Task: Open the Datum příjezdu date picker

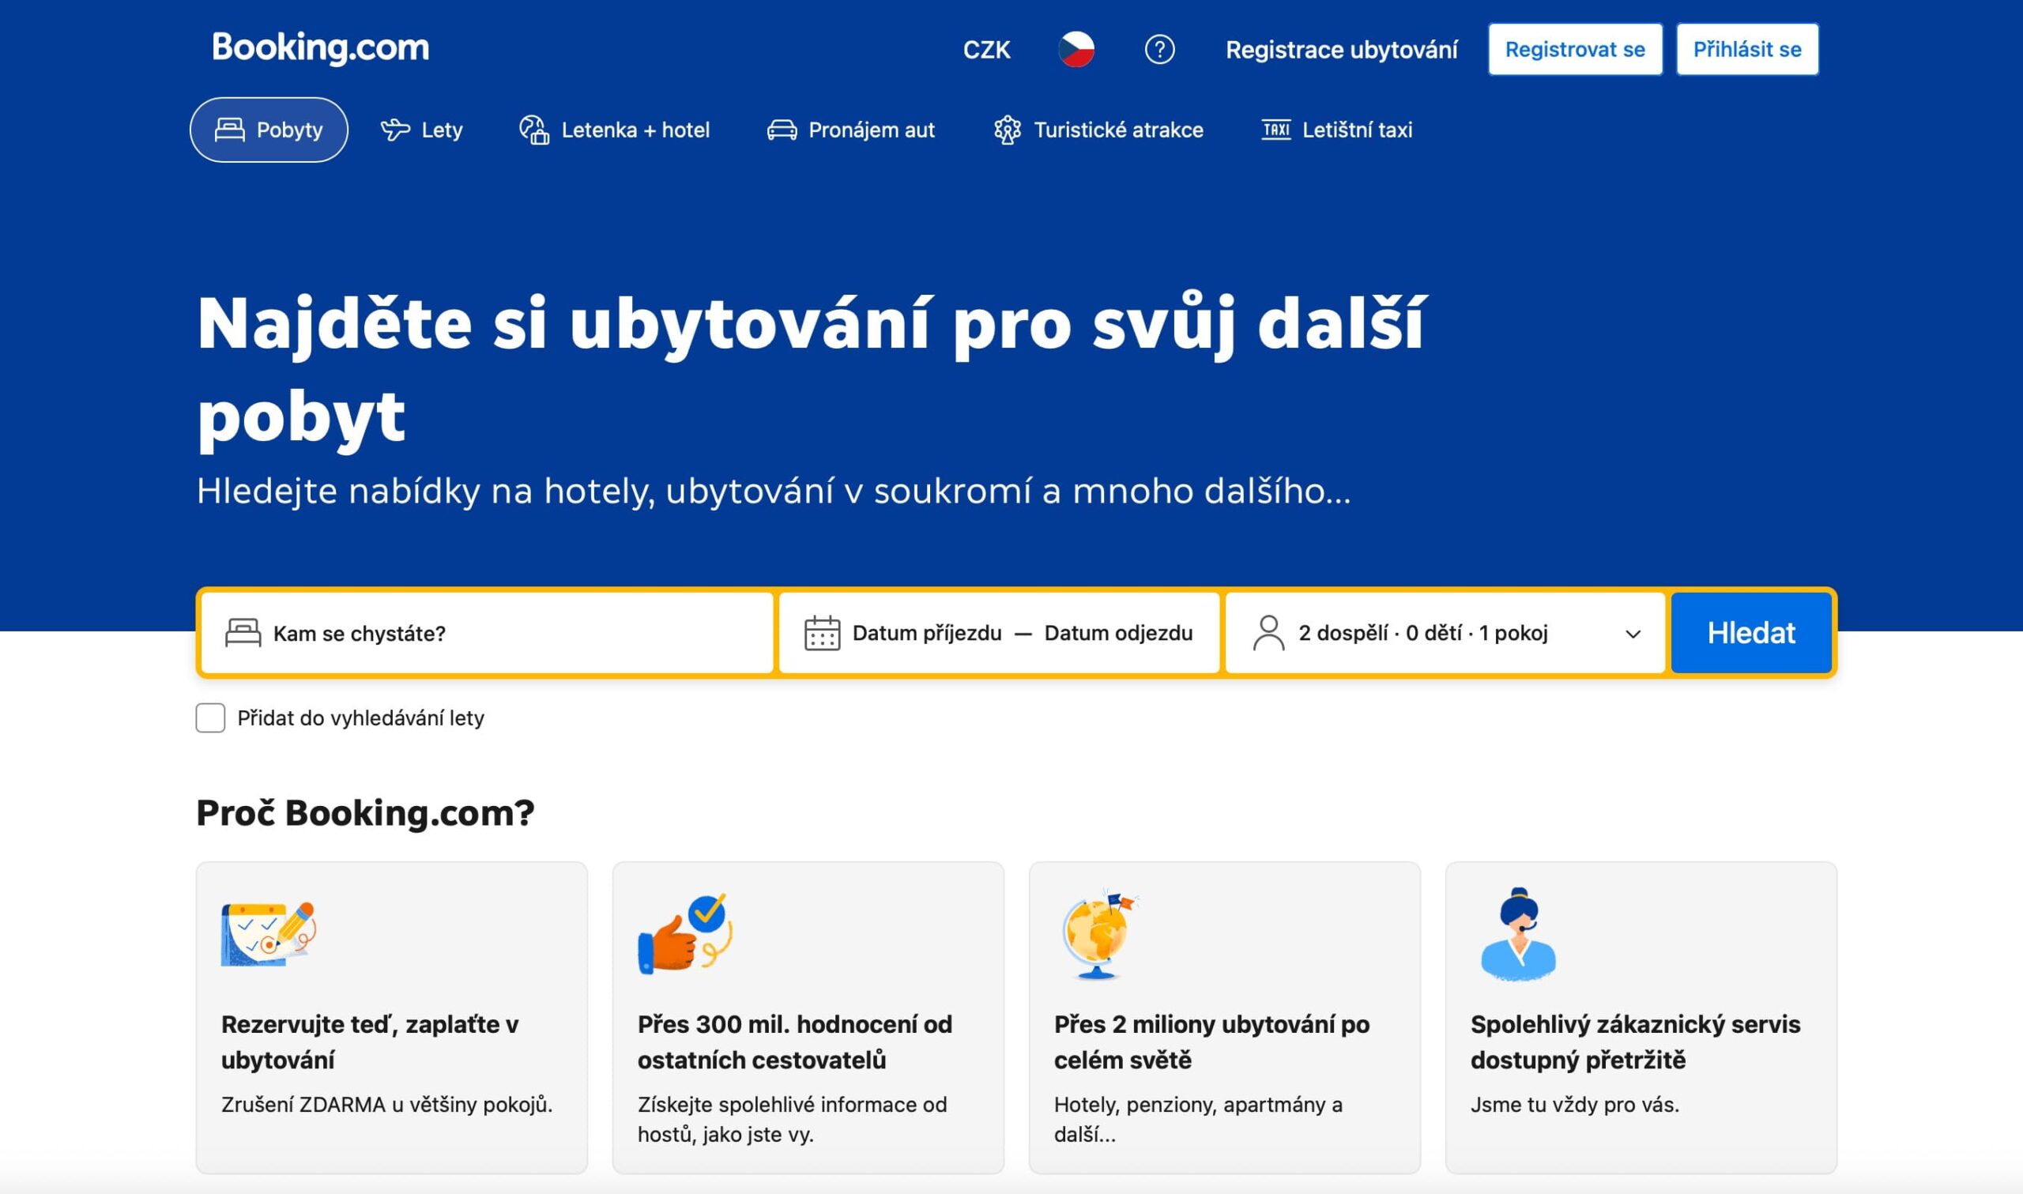Action: tap(927, 633)
